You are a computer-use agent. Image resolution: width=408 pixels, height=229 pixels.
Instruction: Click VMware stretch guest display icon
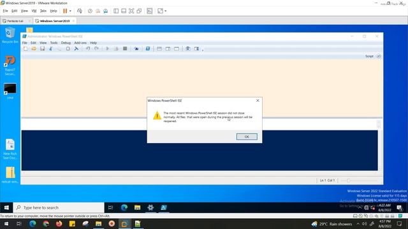click(160, 11)
